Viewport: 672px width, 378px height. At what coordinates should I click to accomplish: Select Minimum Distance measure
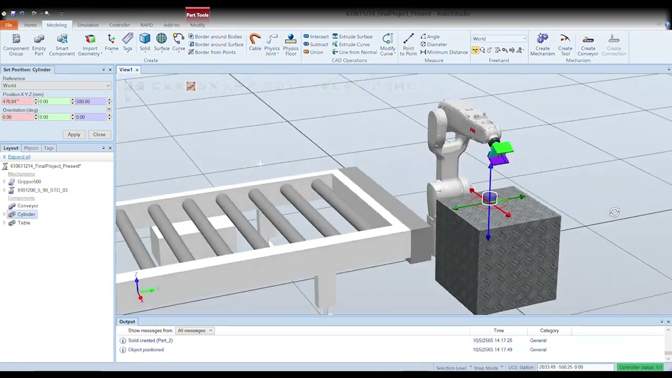(x=444, y=52)
